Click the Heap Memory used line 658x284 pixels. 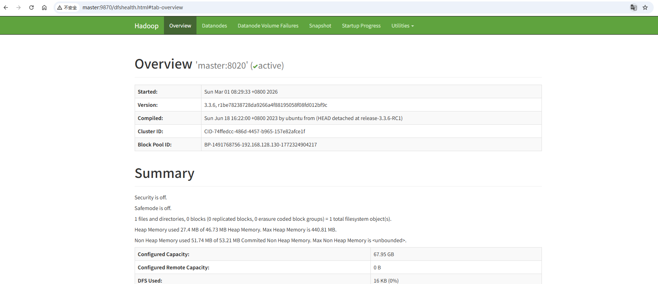pyautogui.click(x=235, y=230)
